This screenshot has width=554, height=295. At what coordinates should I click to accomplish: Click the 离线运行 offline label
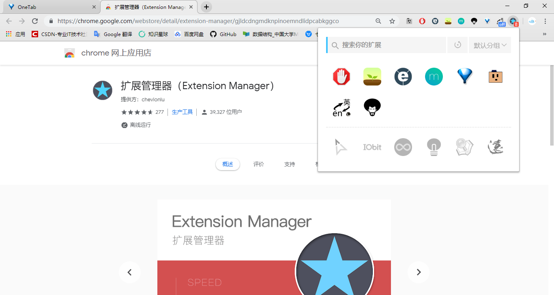tap(140, 125)
